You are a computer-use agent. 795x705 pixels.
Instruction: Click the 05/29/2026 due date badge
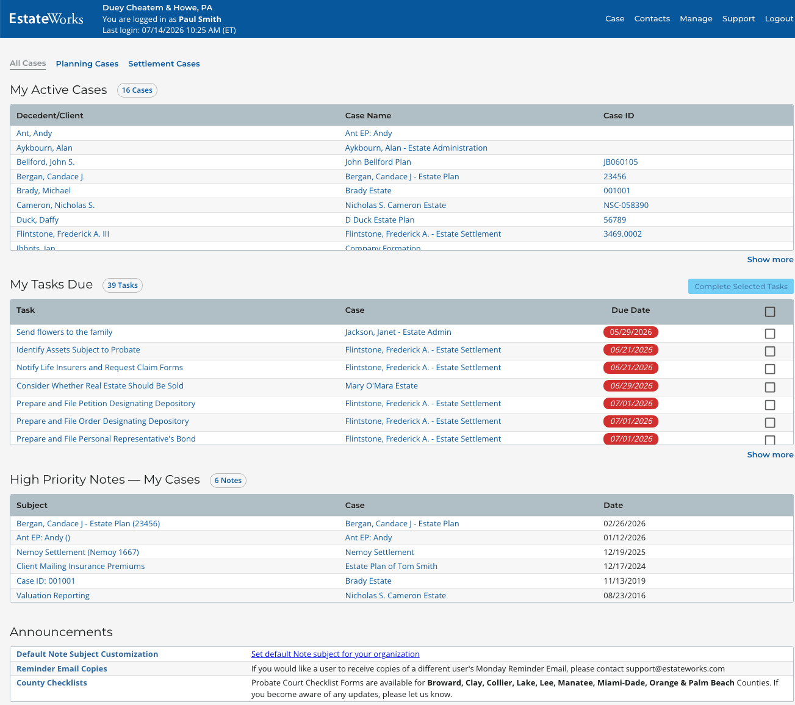(x=631, y=332)
